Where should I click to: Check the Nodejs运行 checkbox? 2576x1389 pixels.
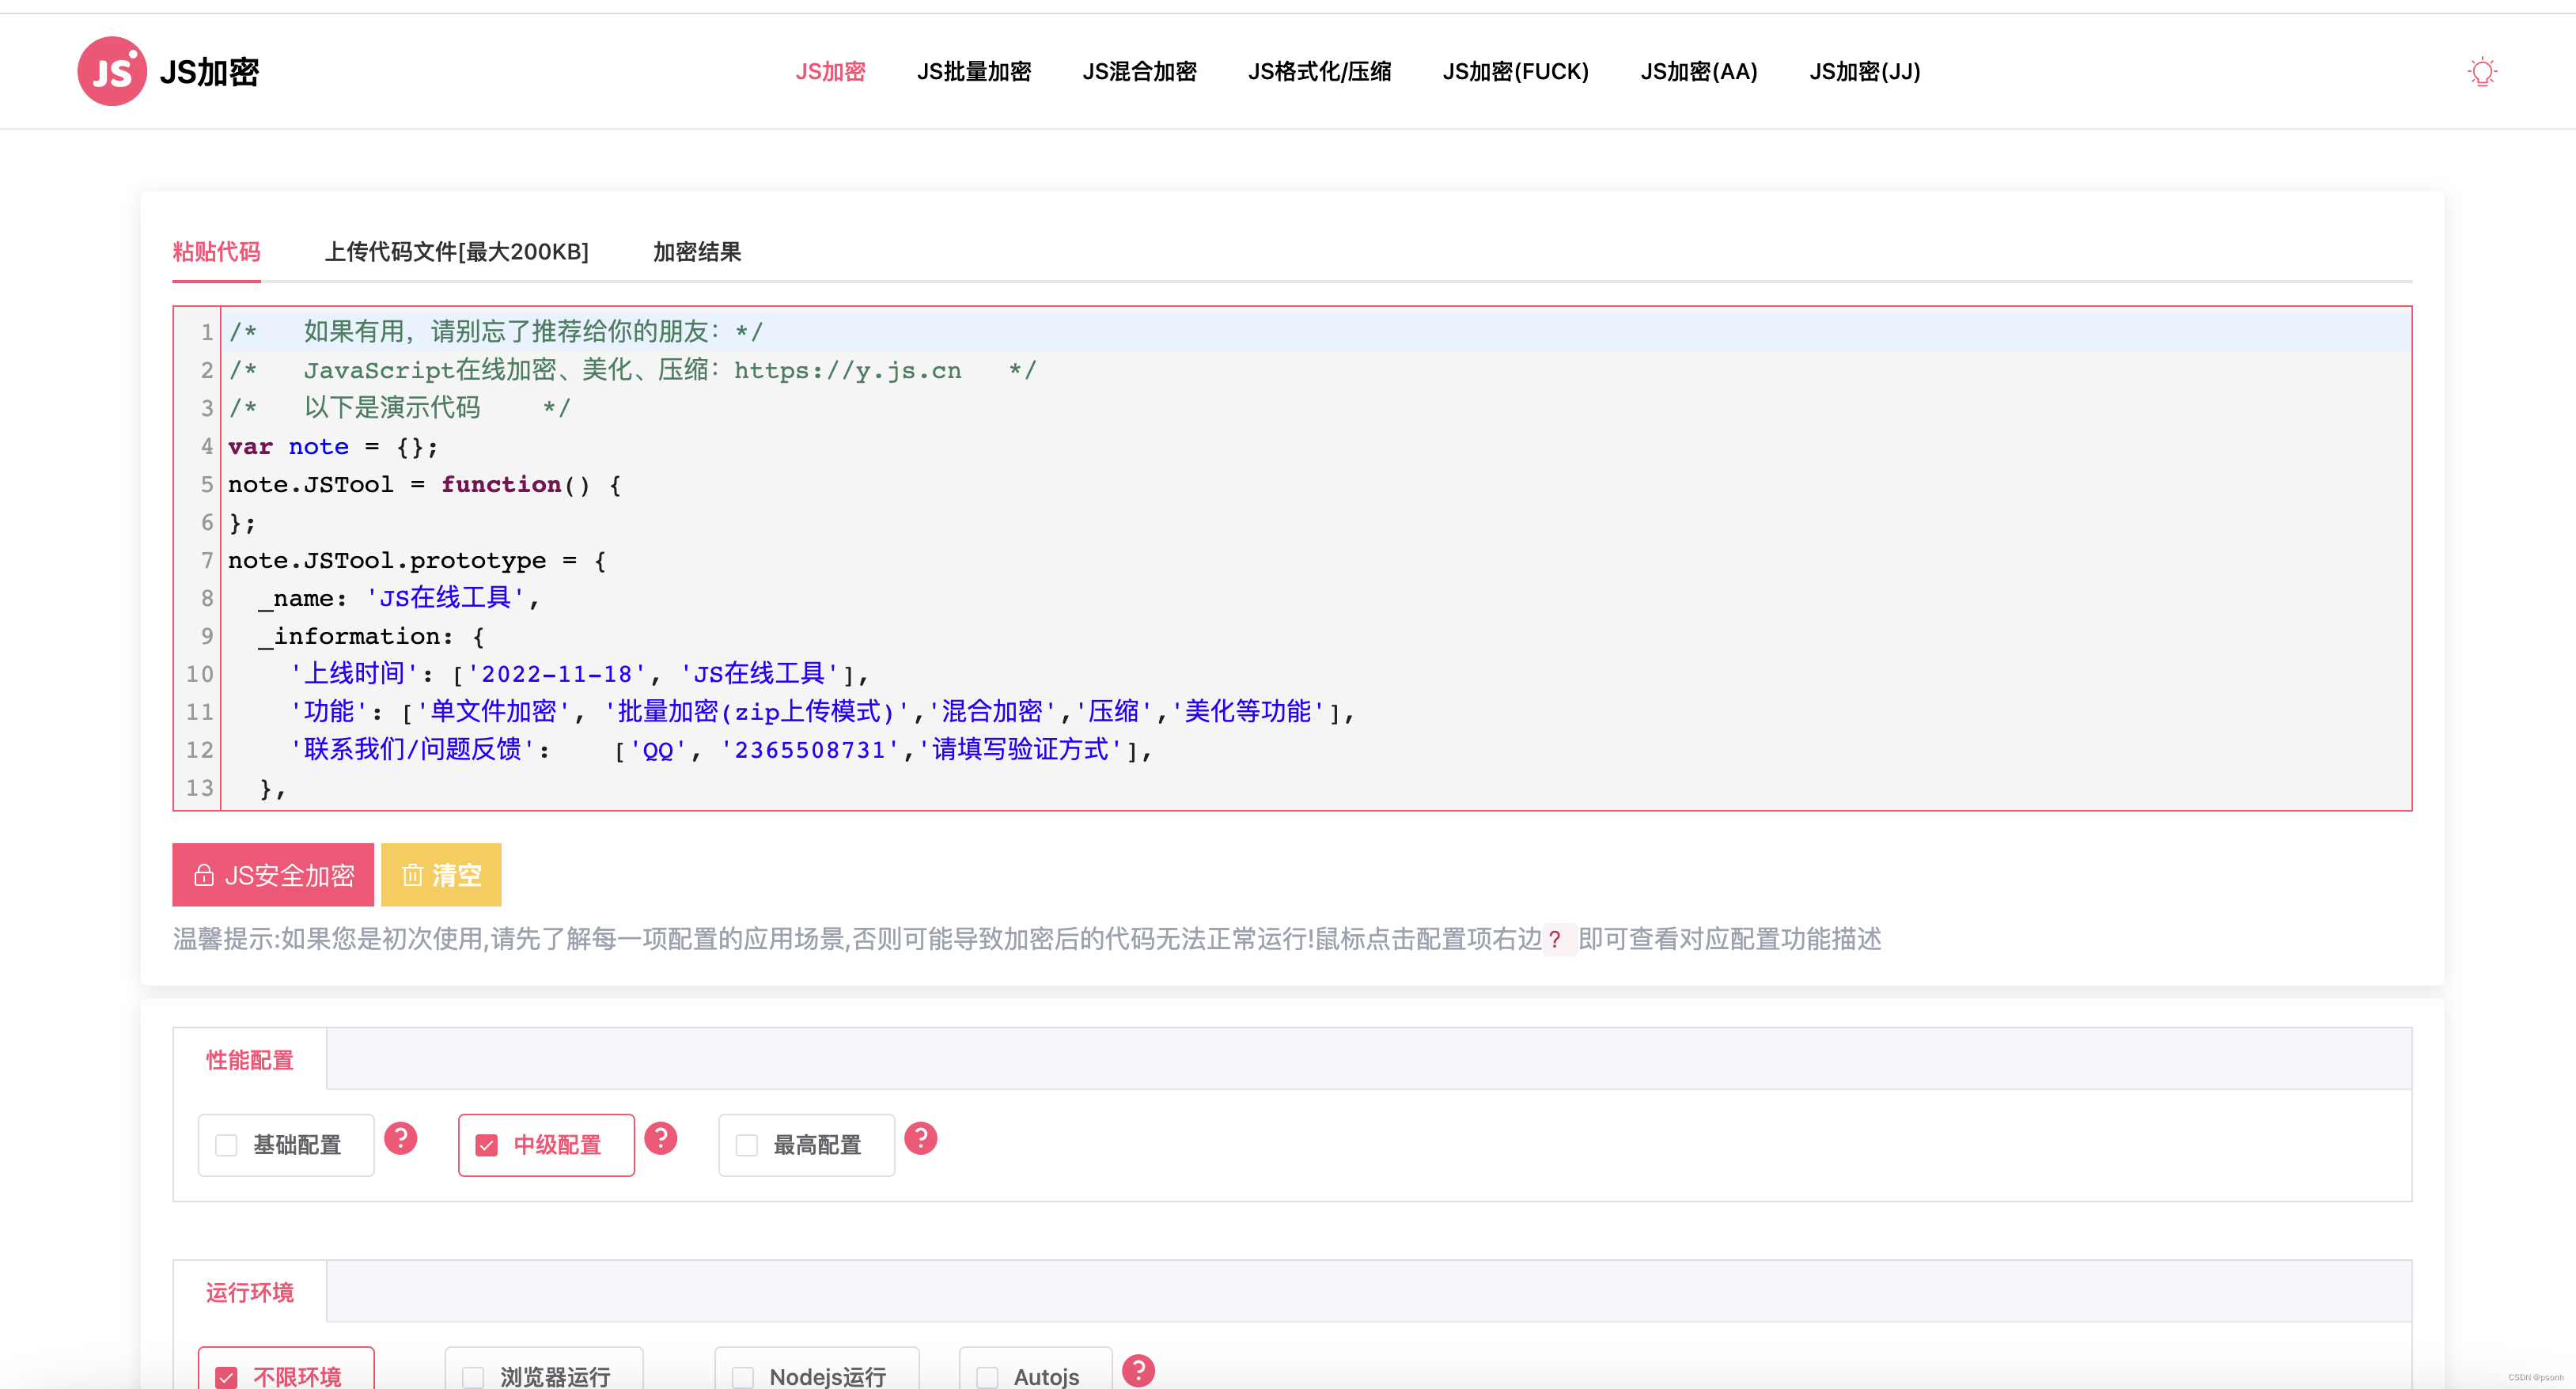click(743, 1377)
